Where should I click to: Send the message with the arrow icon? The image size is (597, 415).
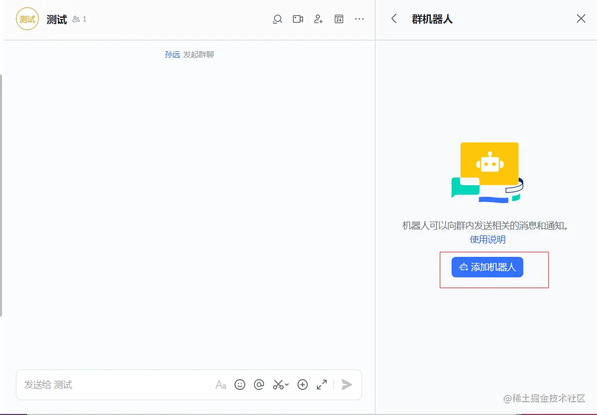[347, 385]
